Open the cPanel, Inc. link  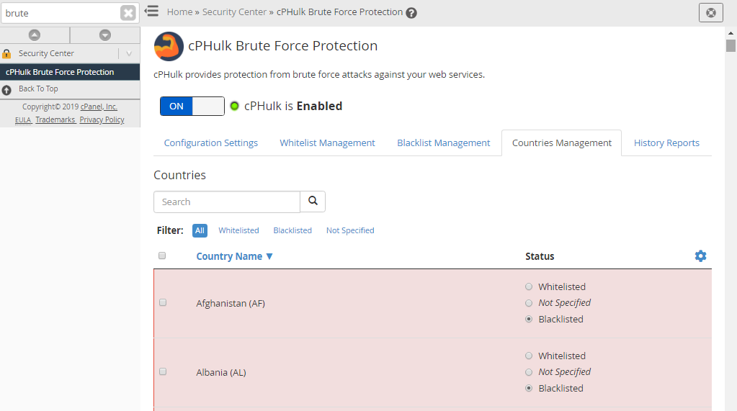click(99, 107)
